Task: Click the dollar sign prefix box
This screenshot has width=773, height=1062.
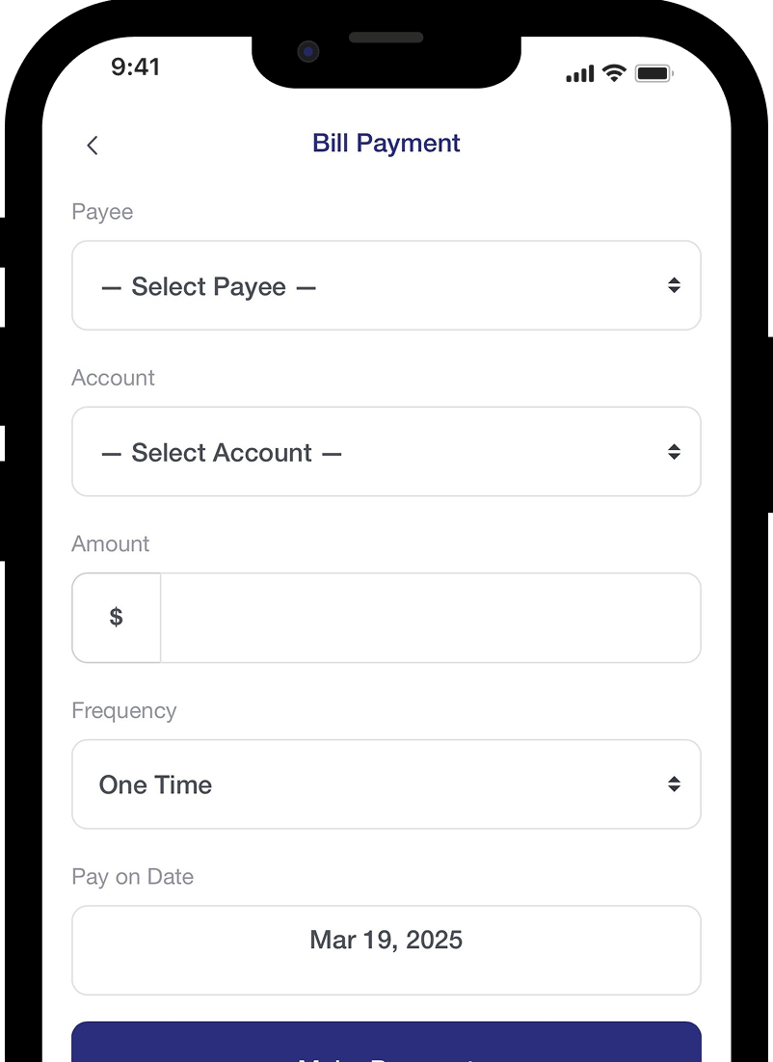Action: 117,618
